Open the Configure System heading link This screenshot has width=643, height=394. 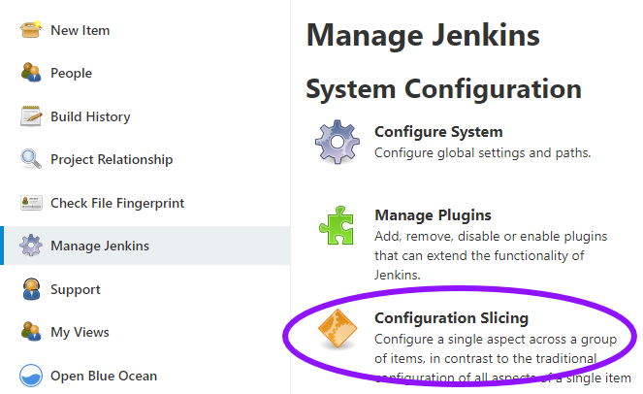click(x=438, y=132)
